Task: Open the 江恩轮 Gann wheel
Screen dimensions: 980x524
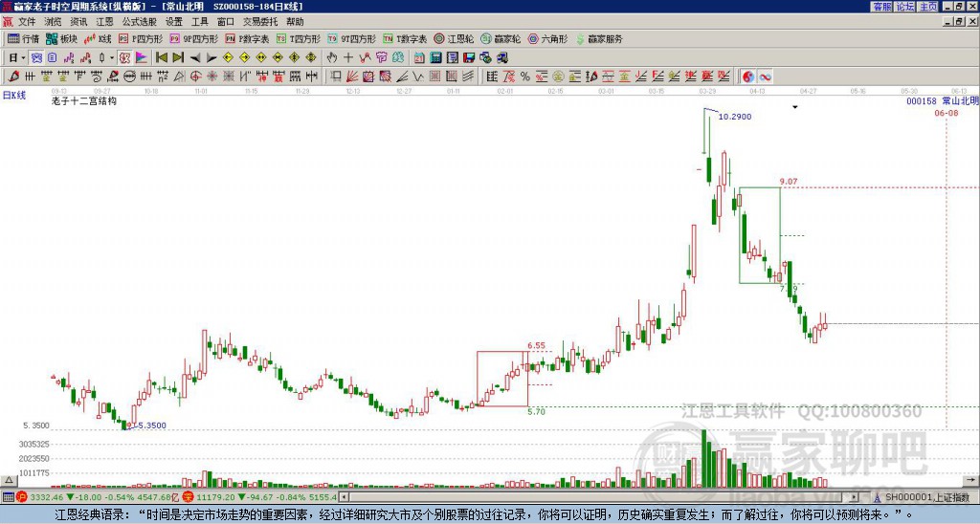Action: tap(454, 38)
